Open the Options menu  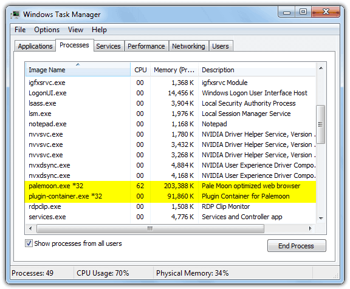point(47,30)
